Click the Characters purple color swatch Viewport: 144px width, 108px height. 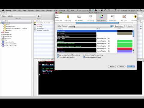point(125,51)
